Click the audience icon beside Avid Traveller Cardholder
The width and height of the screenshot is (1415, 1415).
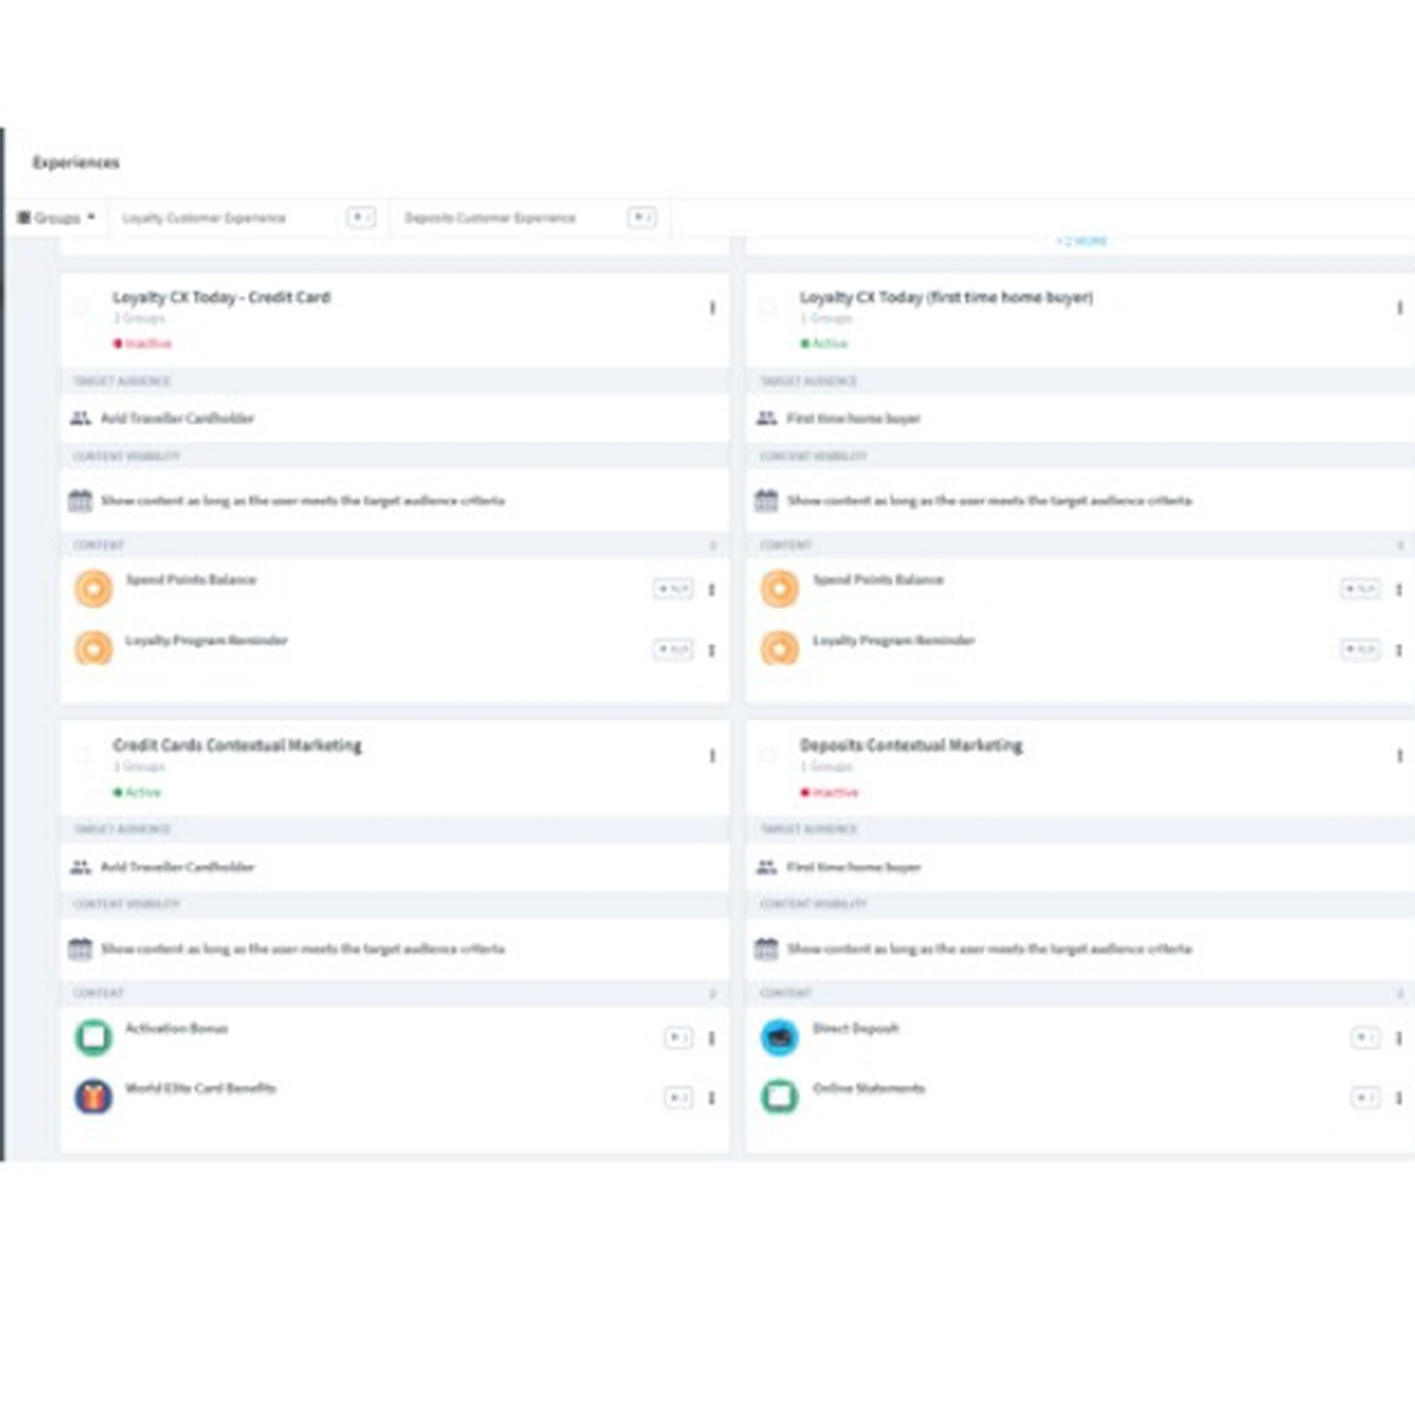pyautogui.click(x=79, y=418)
